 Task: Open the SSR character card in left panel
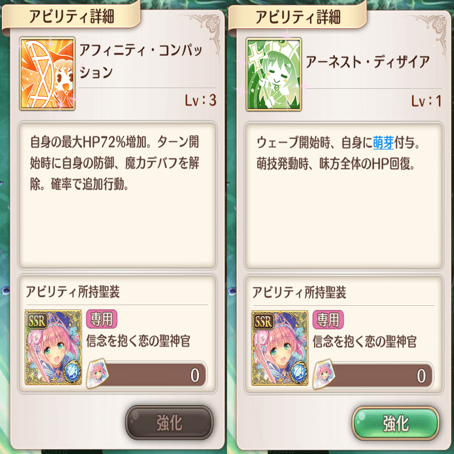click(53, 347)
